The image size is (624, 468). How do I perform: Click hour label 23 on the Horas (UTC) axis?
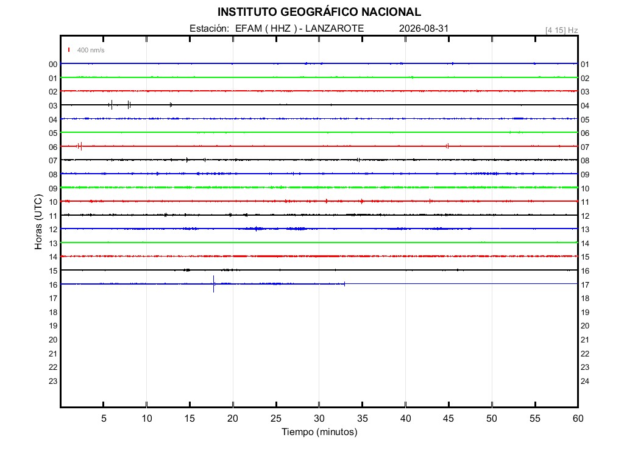53,381
